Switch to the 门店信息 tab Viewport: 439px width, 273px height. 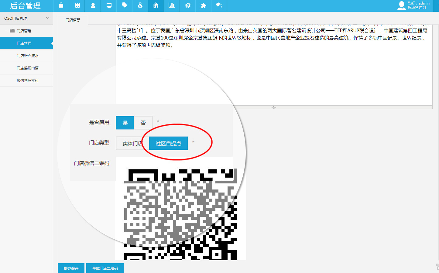pyautogui.click(x=73, y=20)
